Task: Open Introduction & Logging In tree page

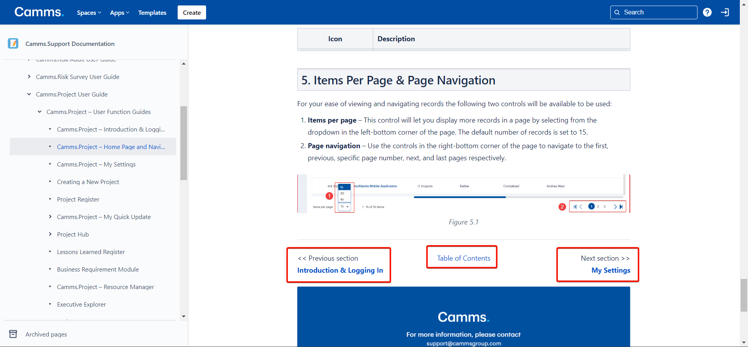Action: (x=111, y=129)
